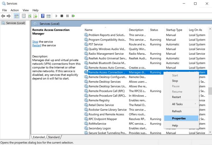Open the View menu
Screen dimensions: 212x145
point(25,10)
